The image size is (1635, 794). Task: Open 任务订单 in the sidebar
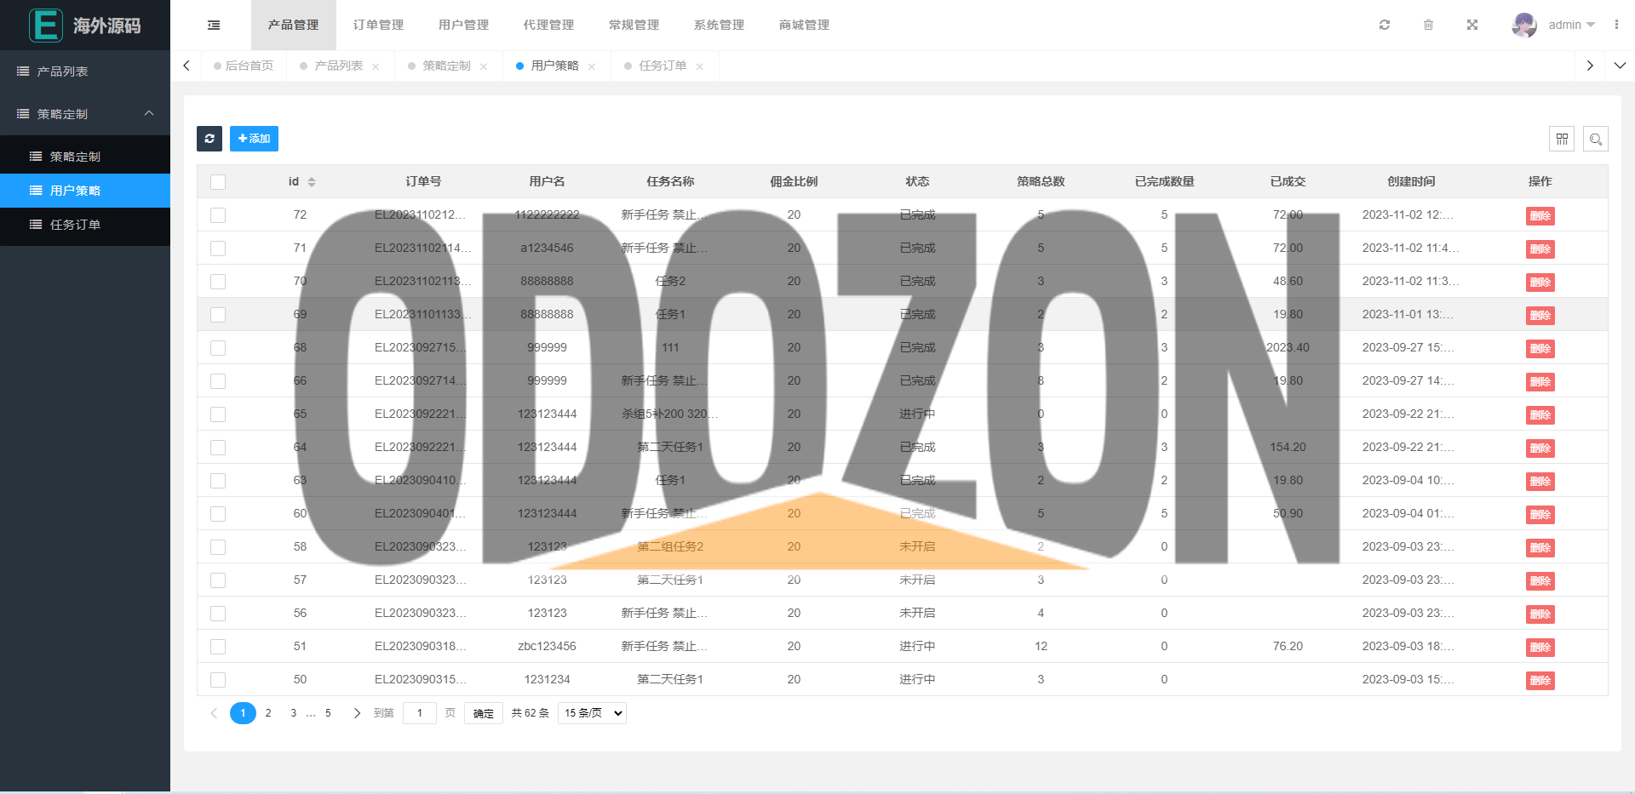tap(85, 225)
